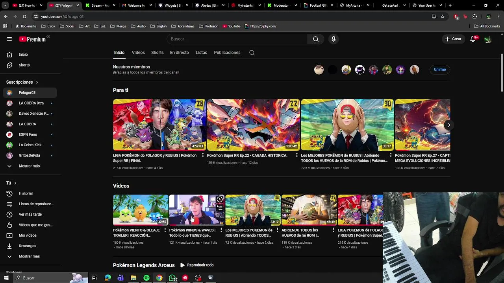Search within channel using magnifier icon
The height and width of the screenshot is (283, 504).
tap(252, 53)
